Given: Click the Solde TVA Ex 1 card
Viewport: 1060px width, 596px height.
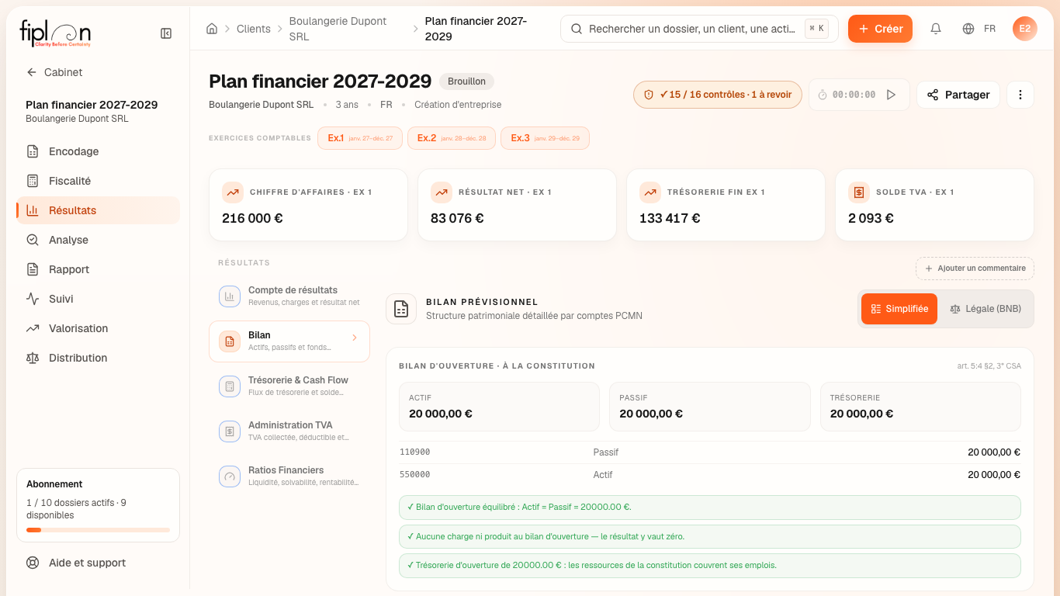Looking at the screenshot, I should (x=934, y=205).
